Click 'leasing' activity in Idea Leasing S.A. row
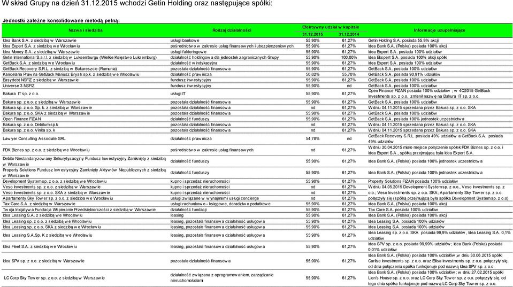The image size is (513, 287). point(177,215)
